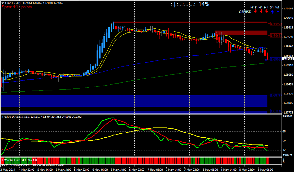Click the H4 timeframe label in trend panel
Image resolution: width=294 pixels, height=172 pixels.
[x=266, y=8]
